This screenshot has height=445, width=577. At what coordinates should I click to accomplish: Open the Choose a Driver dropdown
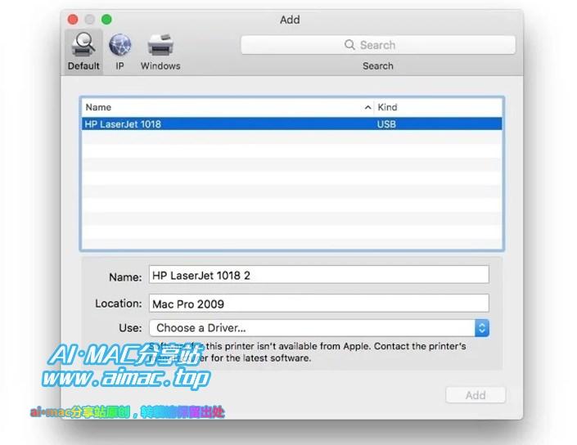pyautogui.click(x=318, y=328)
